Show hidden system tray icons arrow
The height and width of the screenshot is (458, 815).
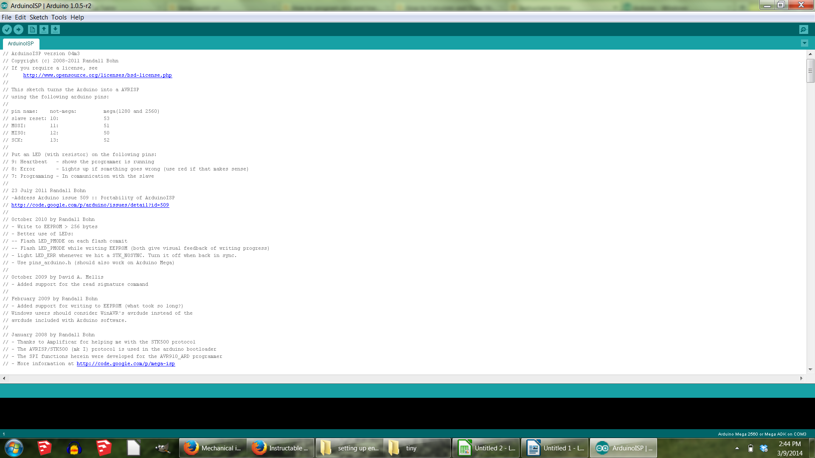[x=737, y=448]
